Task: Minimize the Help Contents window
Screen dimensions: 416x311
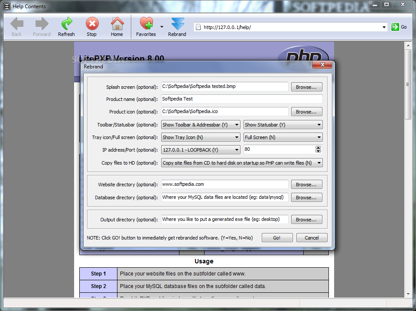Action: pyautogui.click(x=374, y=4)
